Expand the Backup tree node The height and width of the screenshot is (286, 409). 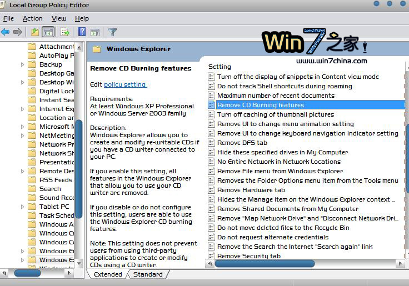(22, 64)
